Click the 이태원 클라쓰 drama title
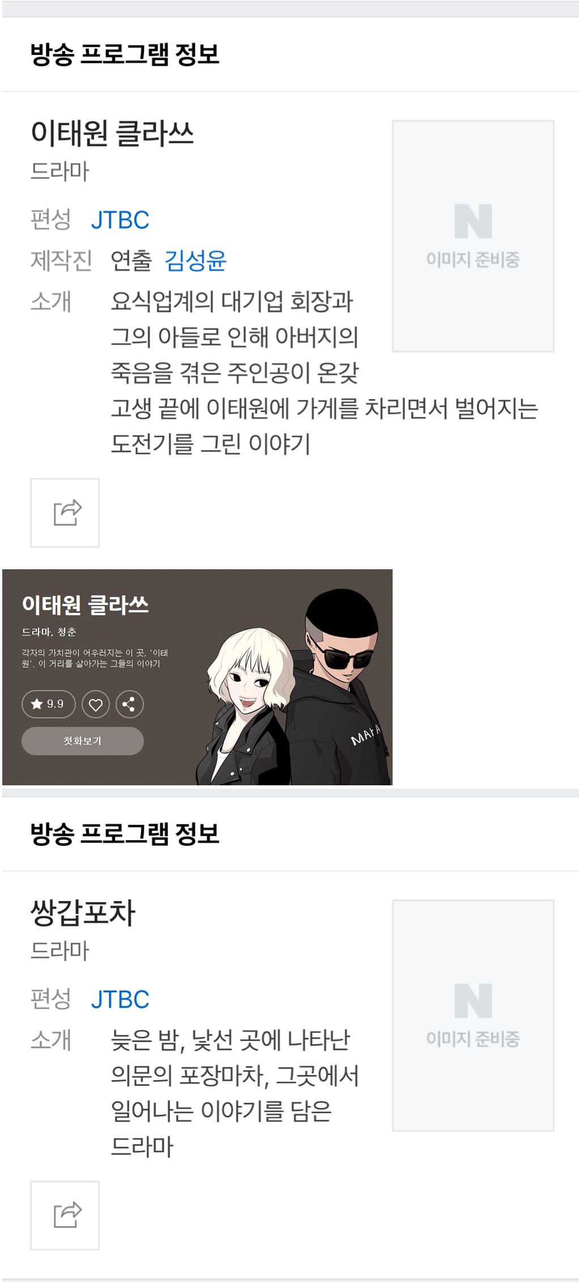The height and width of the screenshot is (1282, 579). (x=112, y=134)
